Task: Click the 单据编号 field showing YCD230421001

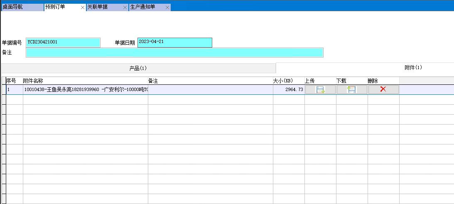Action: coord(63,43)
